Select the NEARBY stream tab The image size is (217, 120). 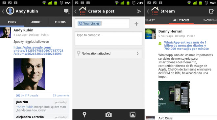pyautogui.click(x=150, y=20)
